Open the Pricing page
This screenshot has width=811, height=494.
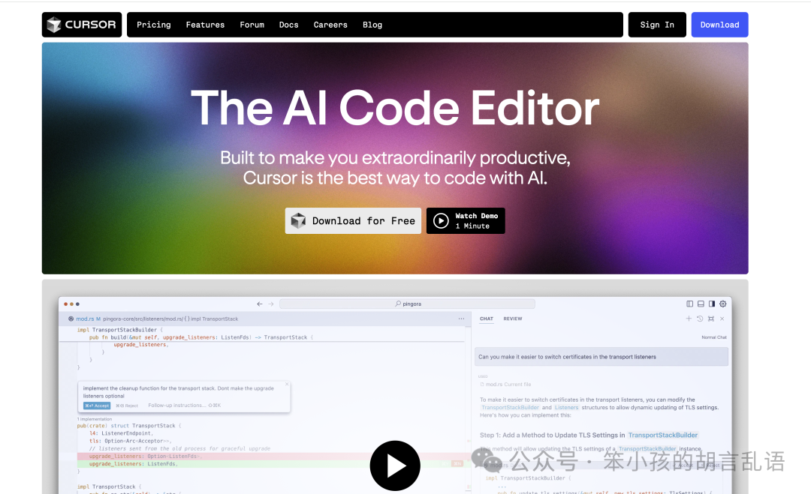[x=154, y=25]
